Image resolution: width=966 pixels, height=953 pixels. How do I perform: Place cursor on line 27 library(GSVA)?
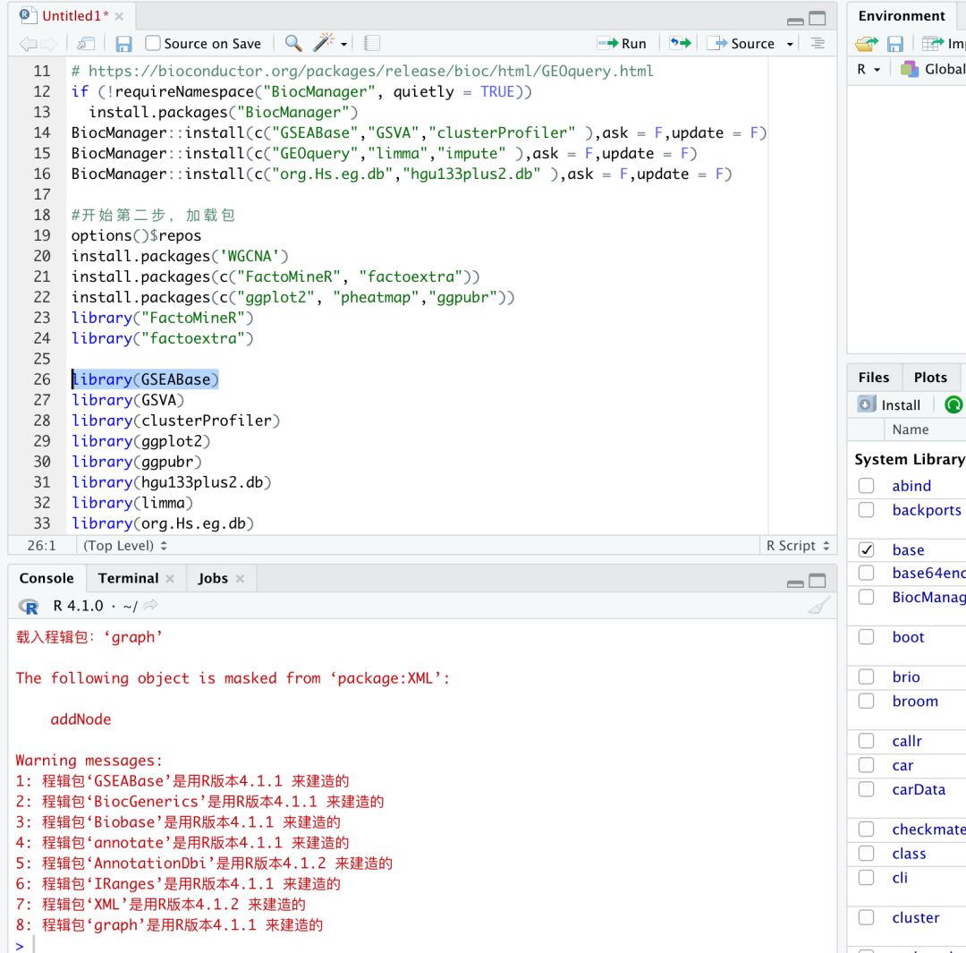128,400
